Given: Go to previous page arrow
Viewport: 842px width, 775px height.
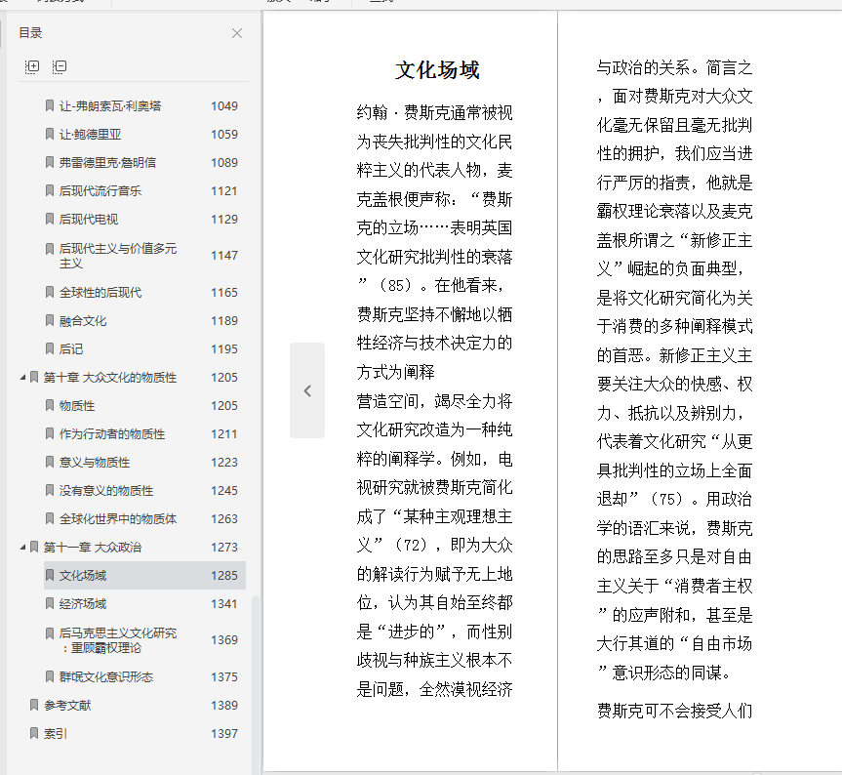Looking at the screenshot, I should (307, 390).
